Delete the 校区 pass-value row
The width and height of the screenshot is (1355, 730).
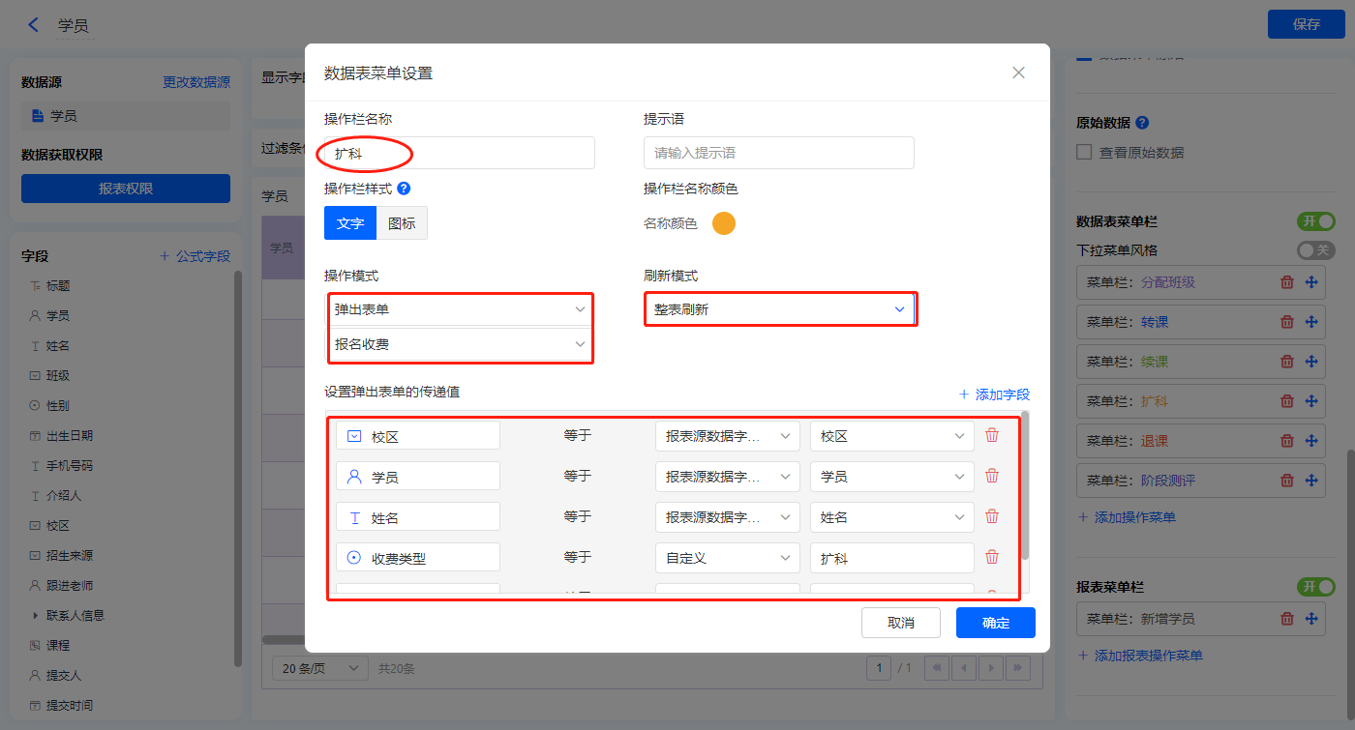992,435
